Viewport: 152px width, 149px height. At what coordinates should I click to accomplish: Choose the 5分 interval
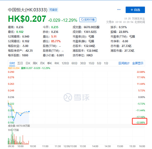pyautogui.click(x=99, y=63)
